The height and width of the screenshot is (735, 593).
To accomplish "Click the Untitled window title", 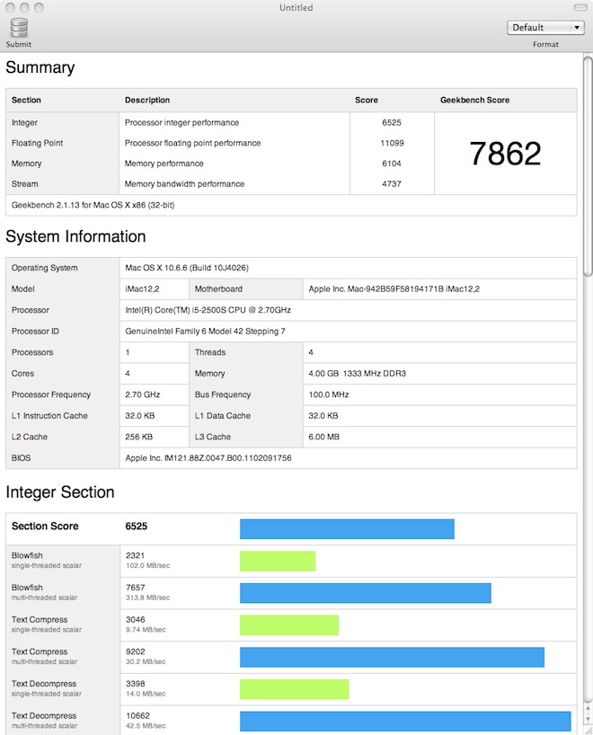I will tap(296, 8).
